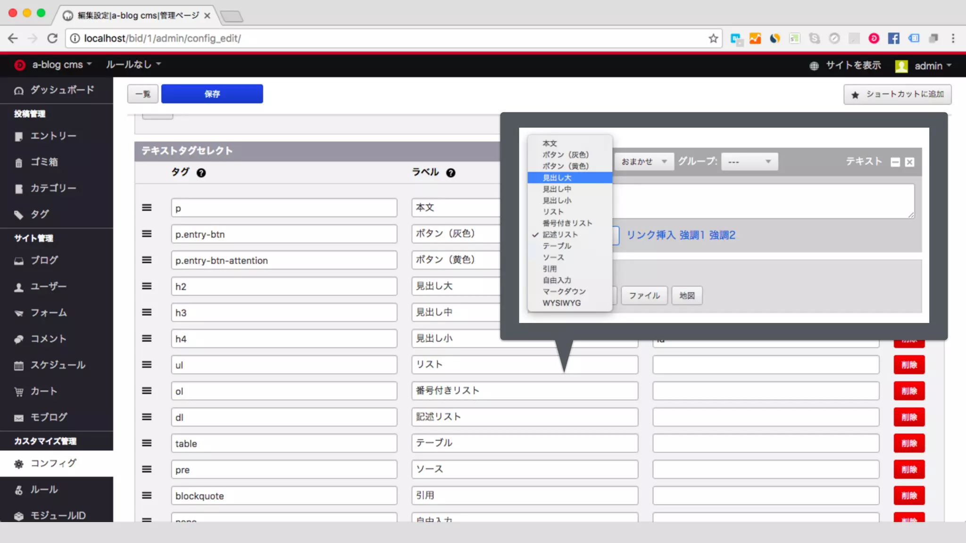Click the star icon to bookmark the page

click(713, 38)
